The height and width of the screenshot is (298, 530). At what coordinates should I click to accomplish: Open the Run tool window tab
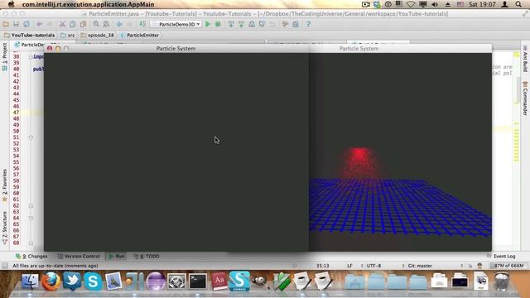click(117, 256)
